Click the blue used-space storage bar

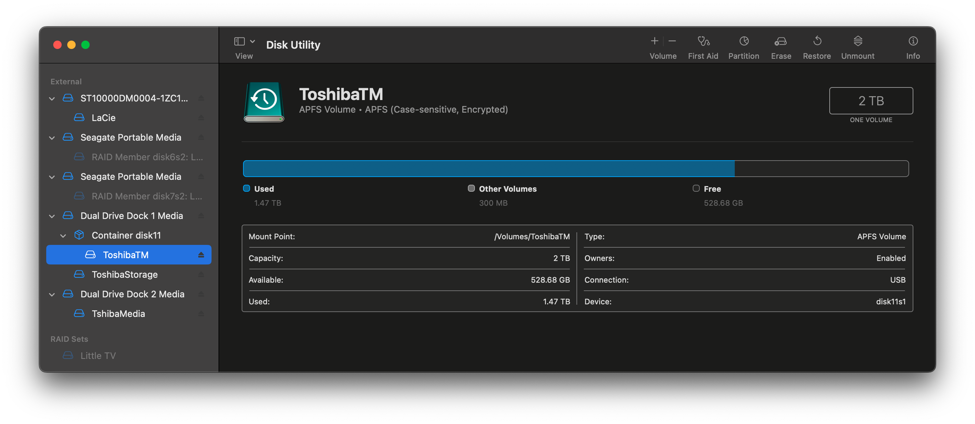click(x=488, y=169)
